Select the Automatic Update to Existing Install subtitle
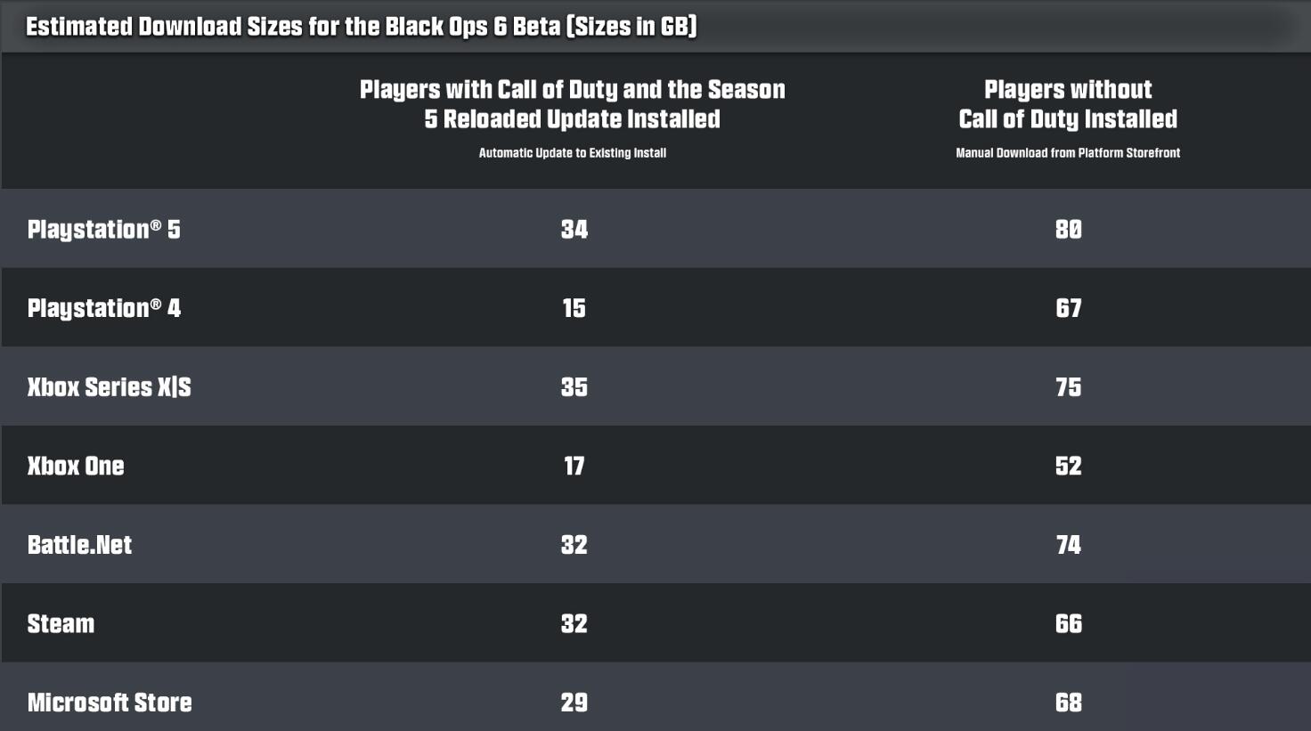The width and height of the screenshot is (1311, 731). [x=572, y=153]
